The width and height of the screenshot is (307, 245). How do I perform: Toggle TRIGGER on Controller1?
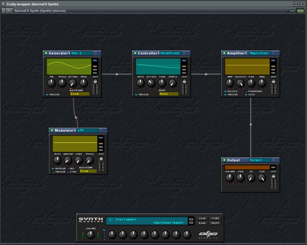tap(136, 94)
